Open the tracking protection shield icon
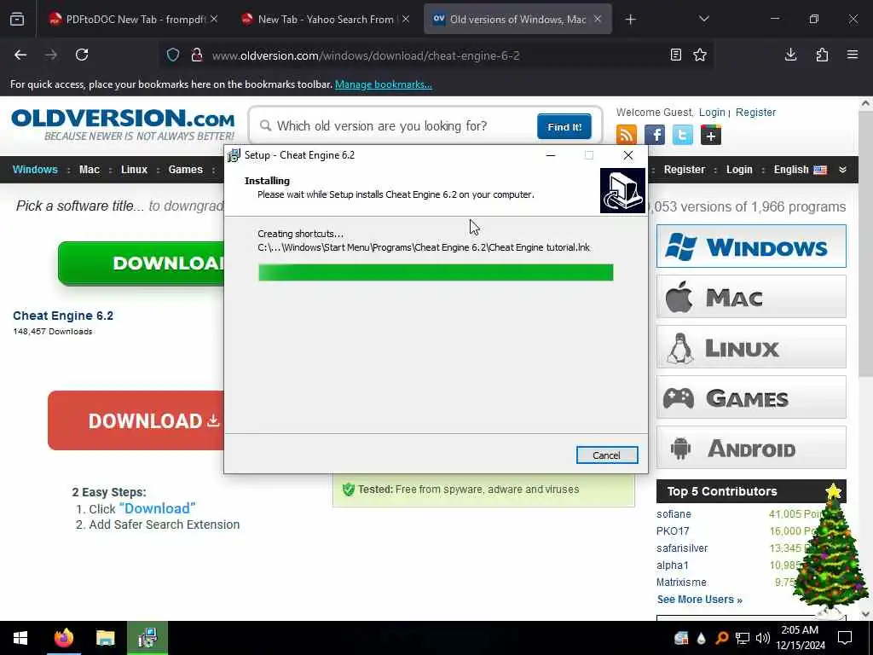 pos(173,55)
